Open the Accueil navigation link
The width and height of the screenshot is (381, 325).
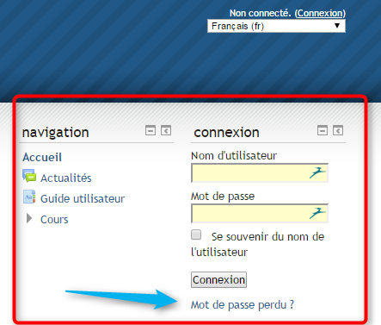pos(42,157)
